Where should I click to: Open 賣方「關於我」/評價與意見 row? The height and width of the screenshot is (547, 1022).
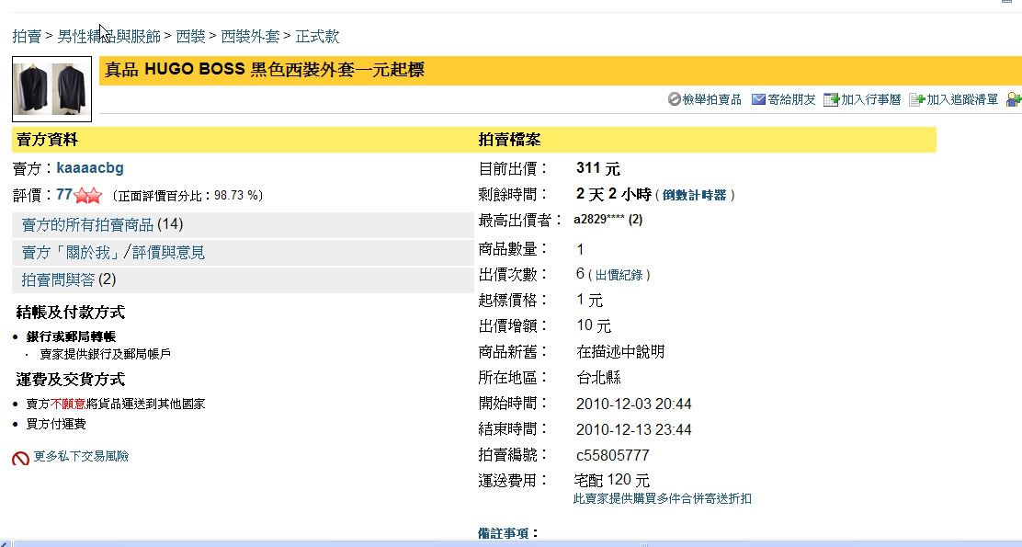[x=113, y=252]
